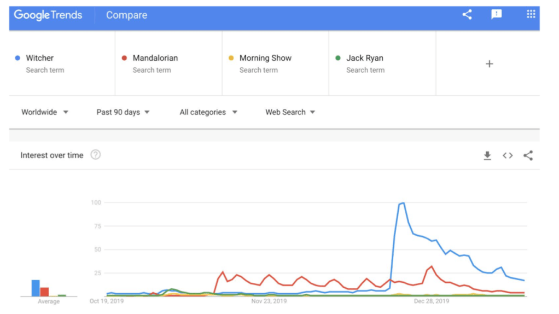The image size is (559, 314).
Task: Click the Google Trends logo
Action: (48, 15)
